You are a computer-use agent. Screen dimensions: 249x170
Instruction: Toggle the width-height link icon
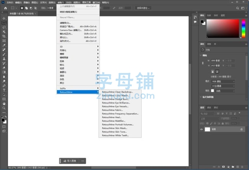(x=203, y=63)
